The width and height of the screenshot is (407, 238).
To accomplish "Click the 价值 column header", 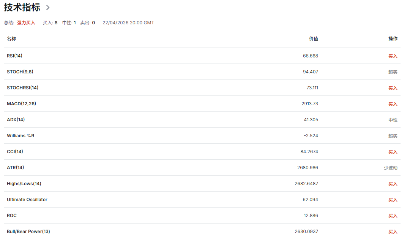I will coord(313,39).
